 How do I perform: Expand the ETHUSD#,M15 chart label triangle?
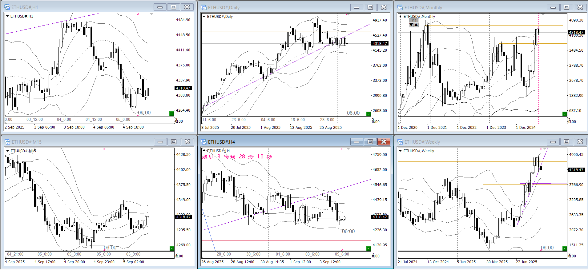[7, 151]
